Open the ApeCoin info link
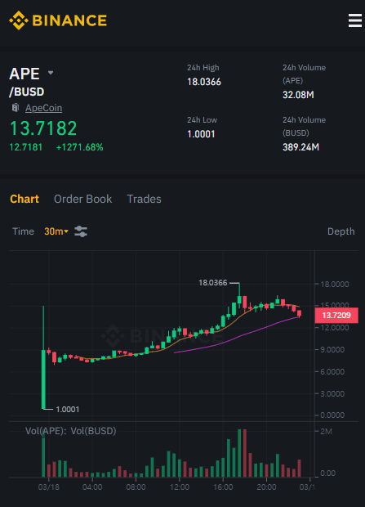The image size is (365, 507). [43, 108]
